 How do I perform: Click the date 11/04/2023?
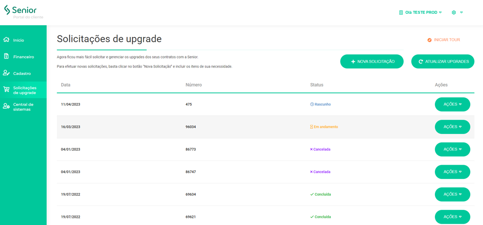pos(71,104)
